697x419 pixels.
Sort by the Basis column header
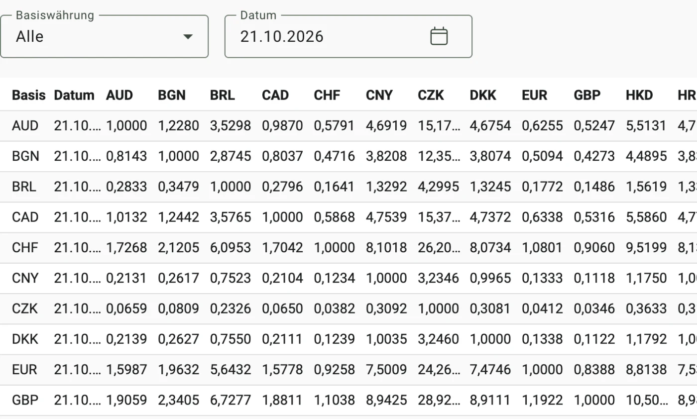click(28, 95)
